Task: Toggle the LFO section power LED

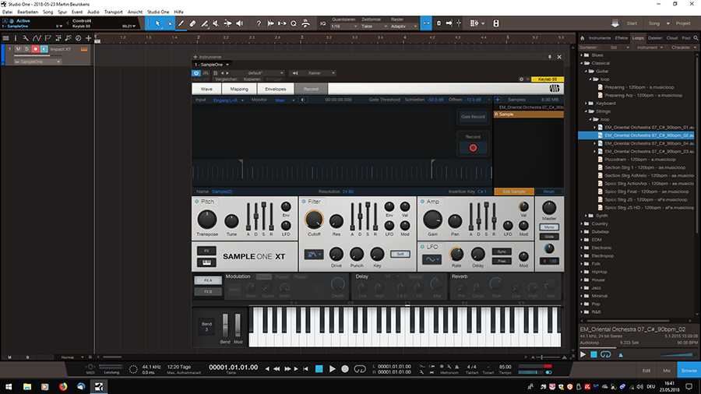Action: coord(422,247)
